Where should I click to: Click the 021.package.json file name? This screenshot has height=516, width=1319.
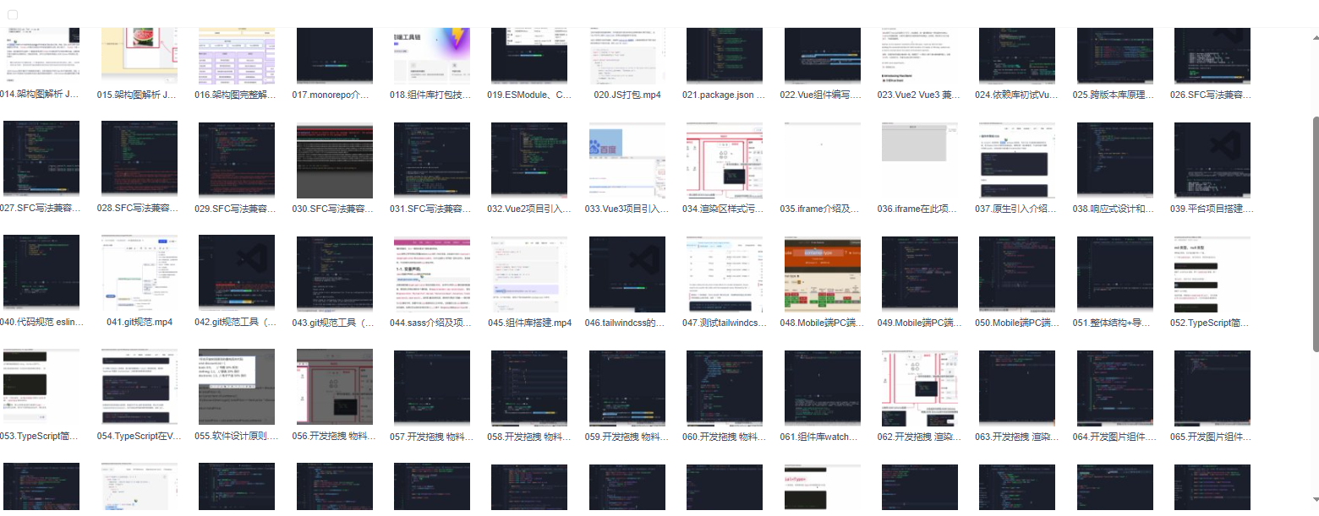[x=724, y=95]
